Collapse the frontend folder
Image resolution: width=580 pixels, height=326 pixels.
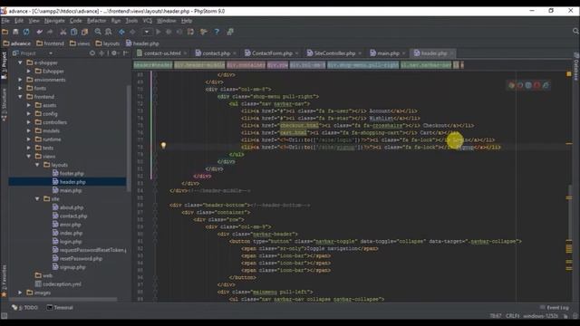[20, 97]
